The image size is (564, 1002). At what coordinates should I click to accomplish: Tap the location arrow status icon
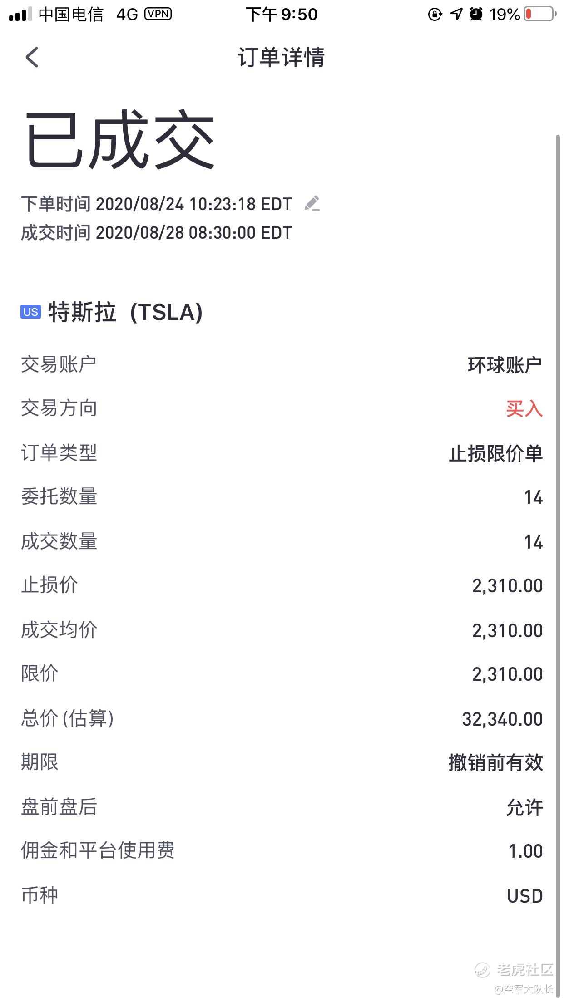pyautogui.click(x=456, y=14)
